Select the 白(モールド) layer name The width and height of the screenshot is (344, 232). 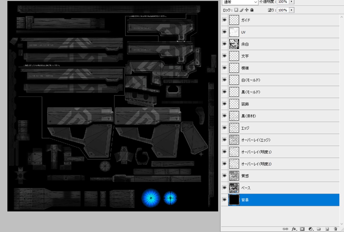click(x=251, y=80)
